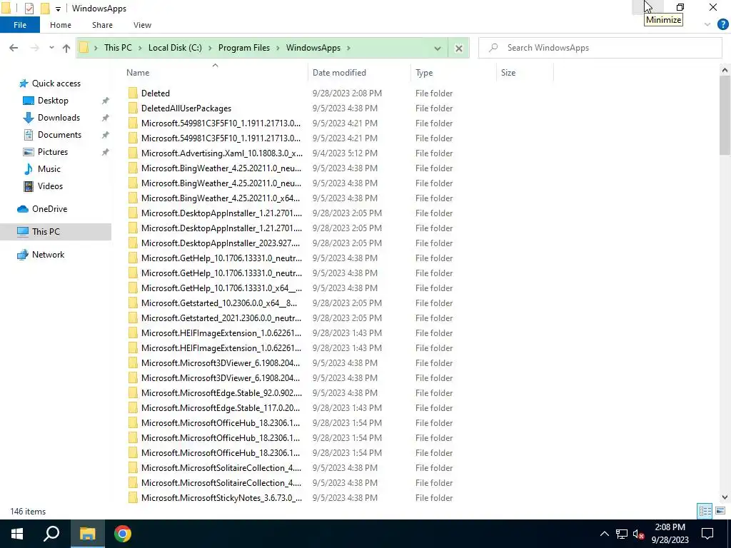The width and height of the screenshot is (731, 548).
Task: Open the recent locations dropdown
Action: [x=51, y=48]
